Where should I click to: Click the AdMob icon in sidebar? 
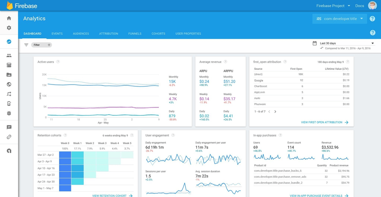pyautogui.click(x=9, y=151)
